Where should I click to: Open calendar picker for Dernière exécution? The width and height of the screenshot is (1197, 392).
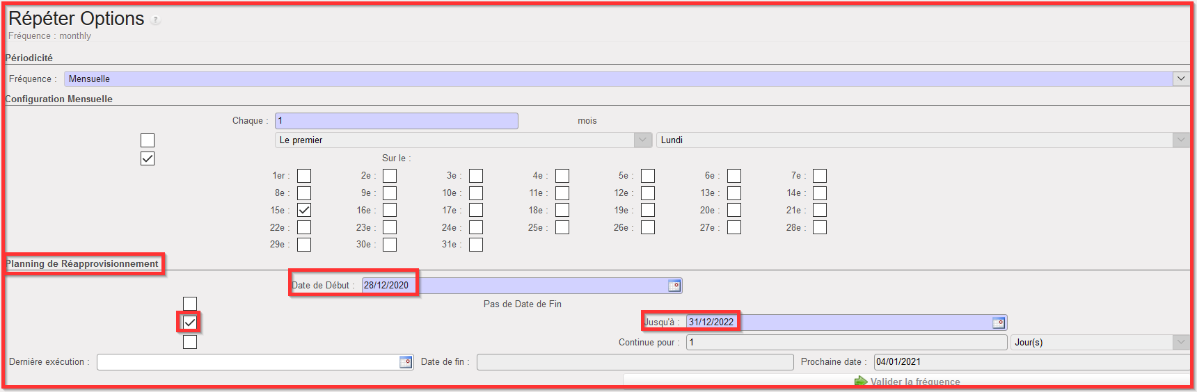tap(406, 362)
